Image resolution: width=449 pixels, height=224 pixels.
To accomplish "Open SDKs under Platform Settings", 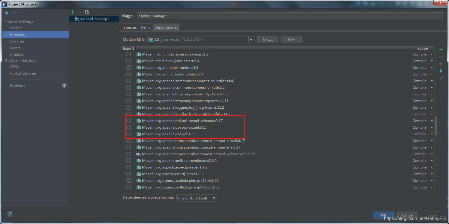I will tap(14, 67).
